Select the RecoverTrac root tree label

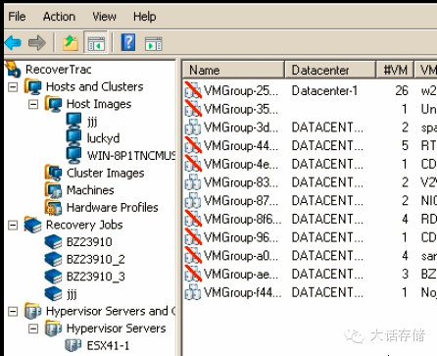[59, 69]
